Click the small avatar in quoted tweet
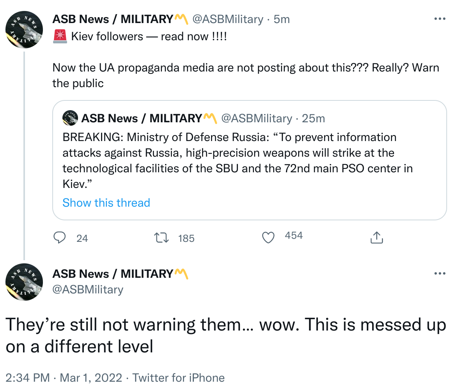 click(x=70, y=118)
